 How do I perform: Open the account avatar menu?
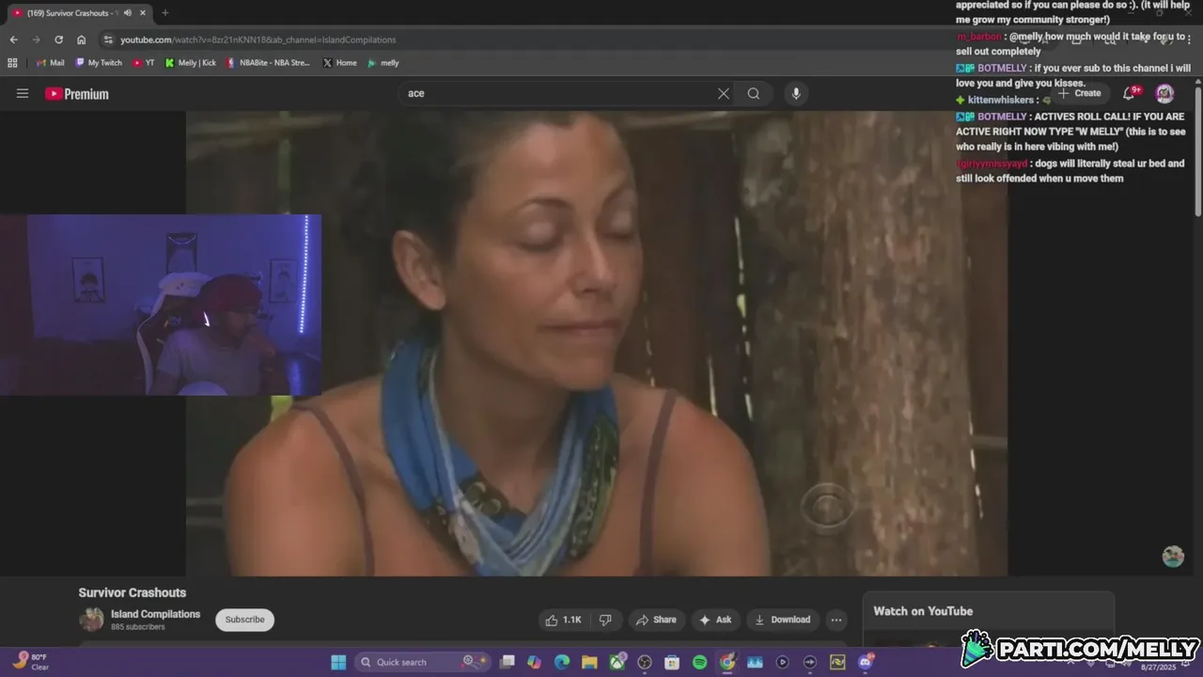pyautogui.click(x=1164, y=93)
